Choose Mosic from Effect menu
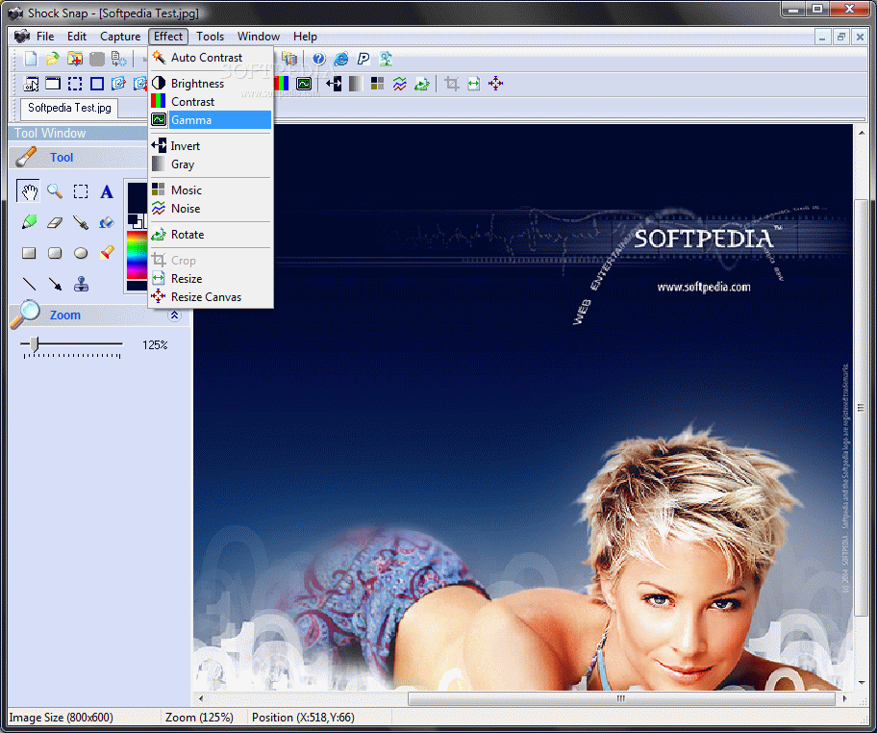877x733 pixels. pyautogui.click(x=211, y=190)
